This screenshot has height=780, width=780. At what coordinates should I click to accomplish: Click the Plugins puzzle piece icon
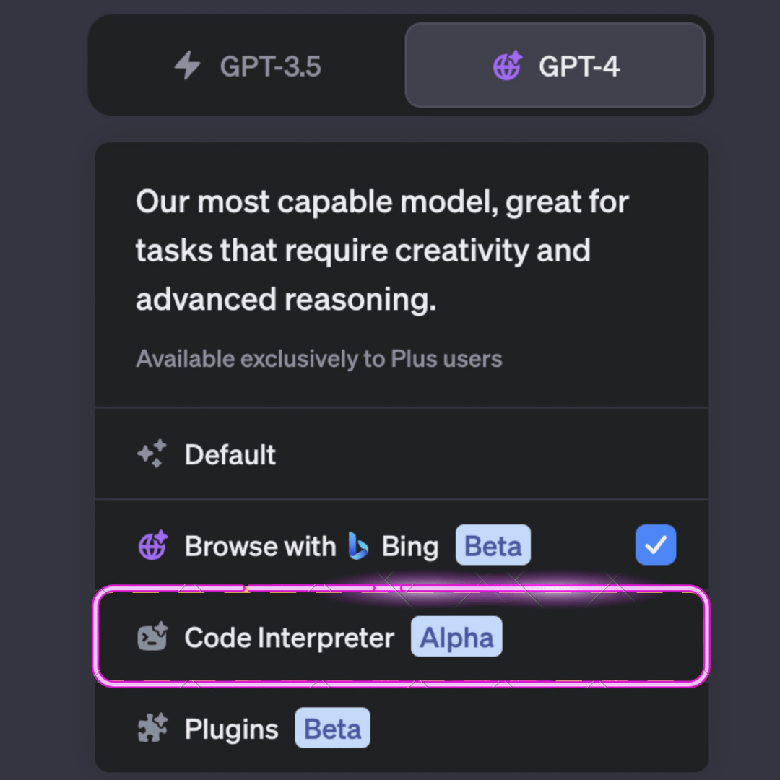click(152, 729)
